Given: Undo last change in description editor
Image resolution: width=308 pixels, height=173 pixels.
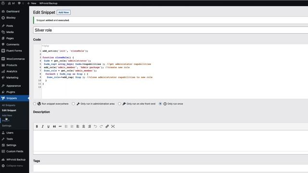Looking at the screenshot, I should point(95,126).
